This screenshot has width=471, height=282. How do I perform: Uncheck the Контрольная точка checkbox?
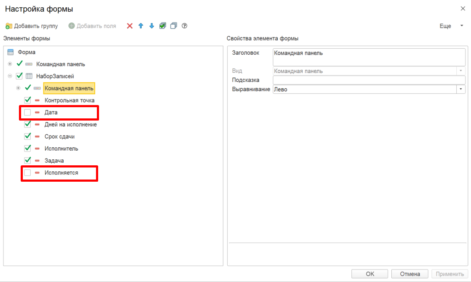[x=28, y=100]
